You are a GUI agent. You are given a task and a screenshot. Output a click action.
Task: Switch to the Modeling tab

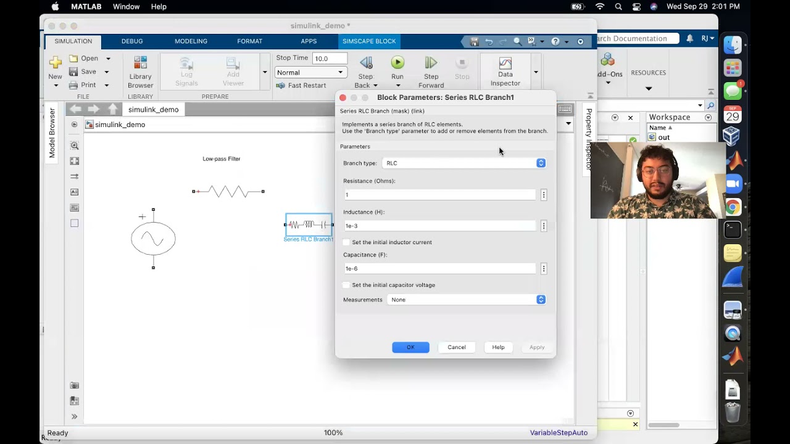pos(191,41)
